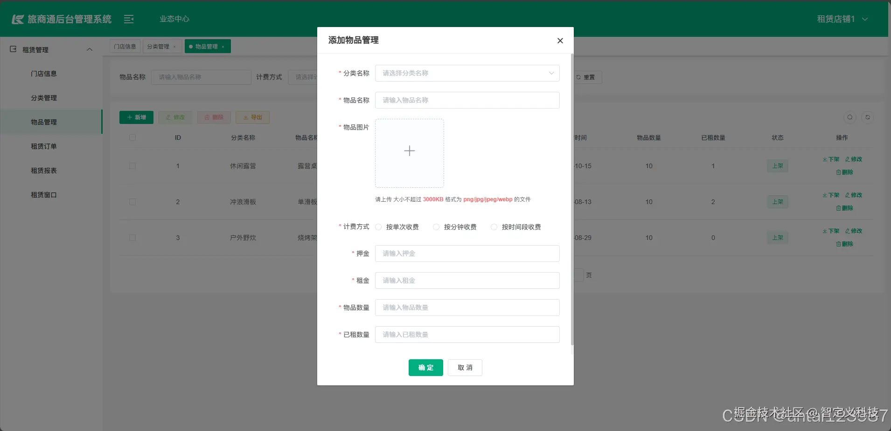Select the 按单次收费 radio option
Image resolution: width=891 pixels, height=431 pixels.
point(378,227)
